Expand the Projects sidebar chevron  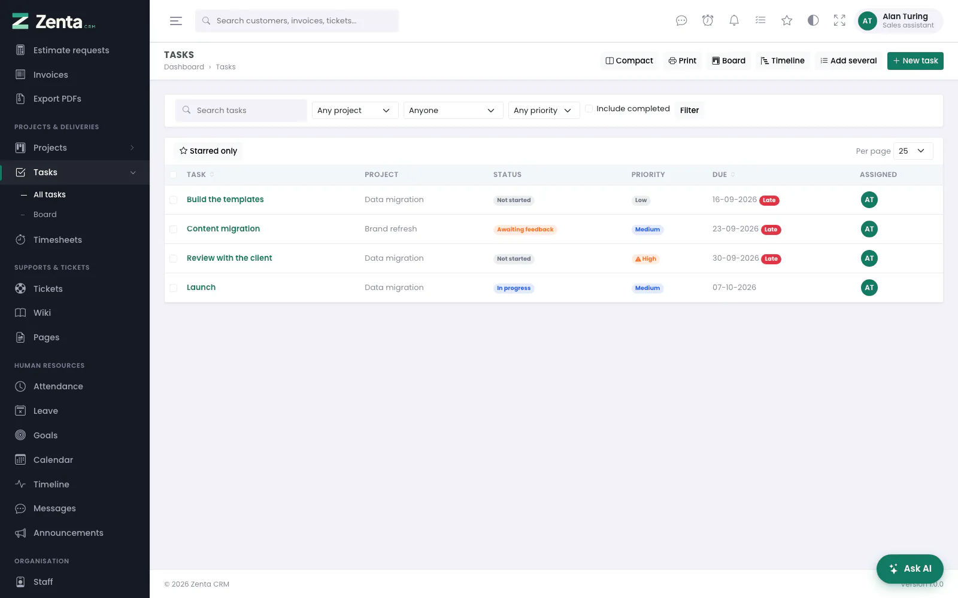(132, 148)
